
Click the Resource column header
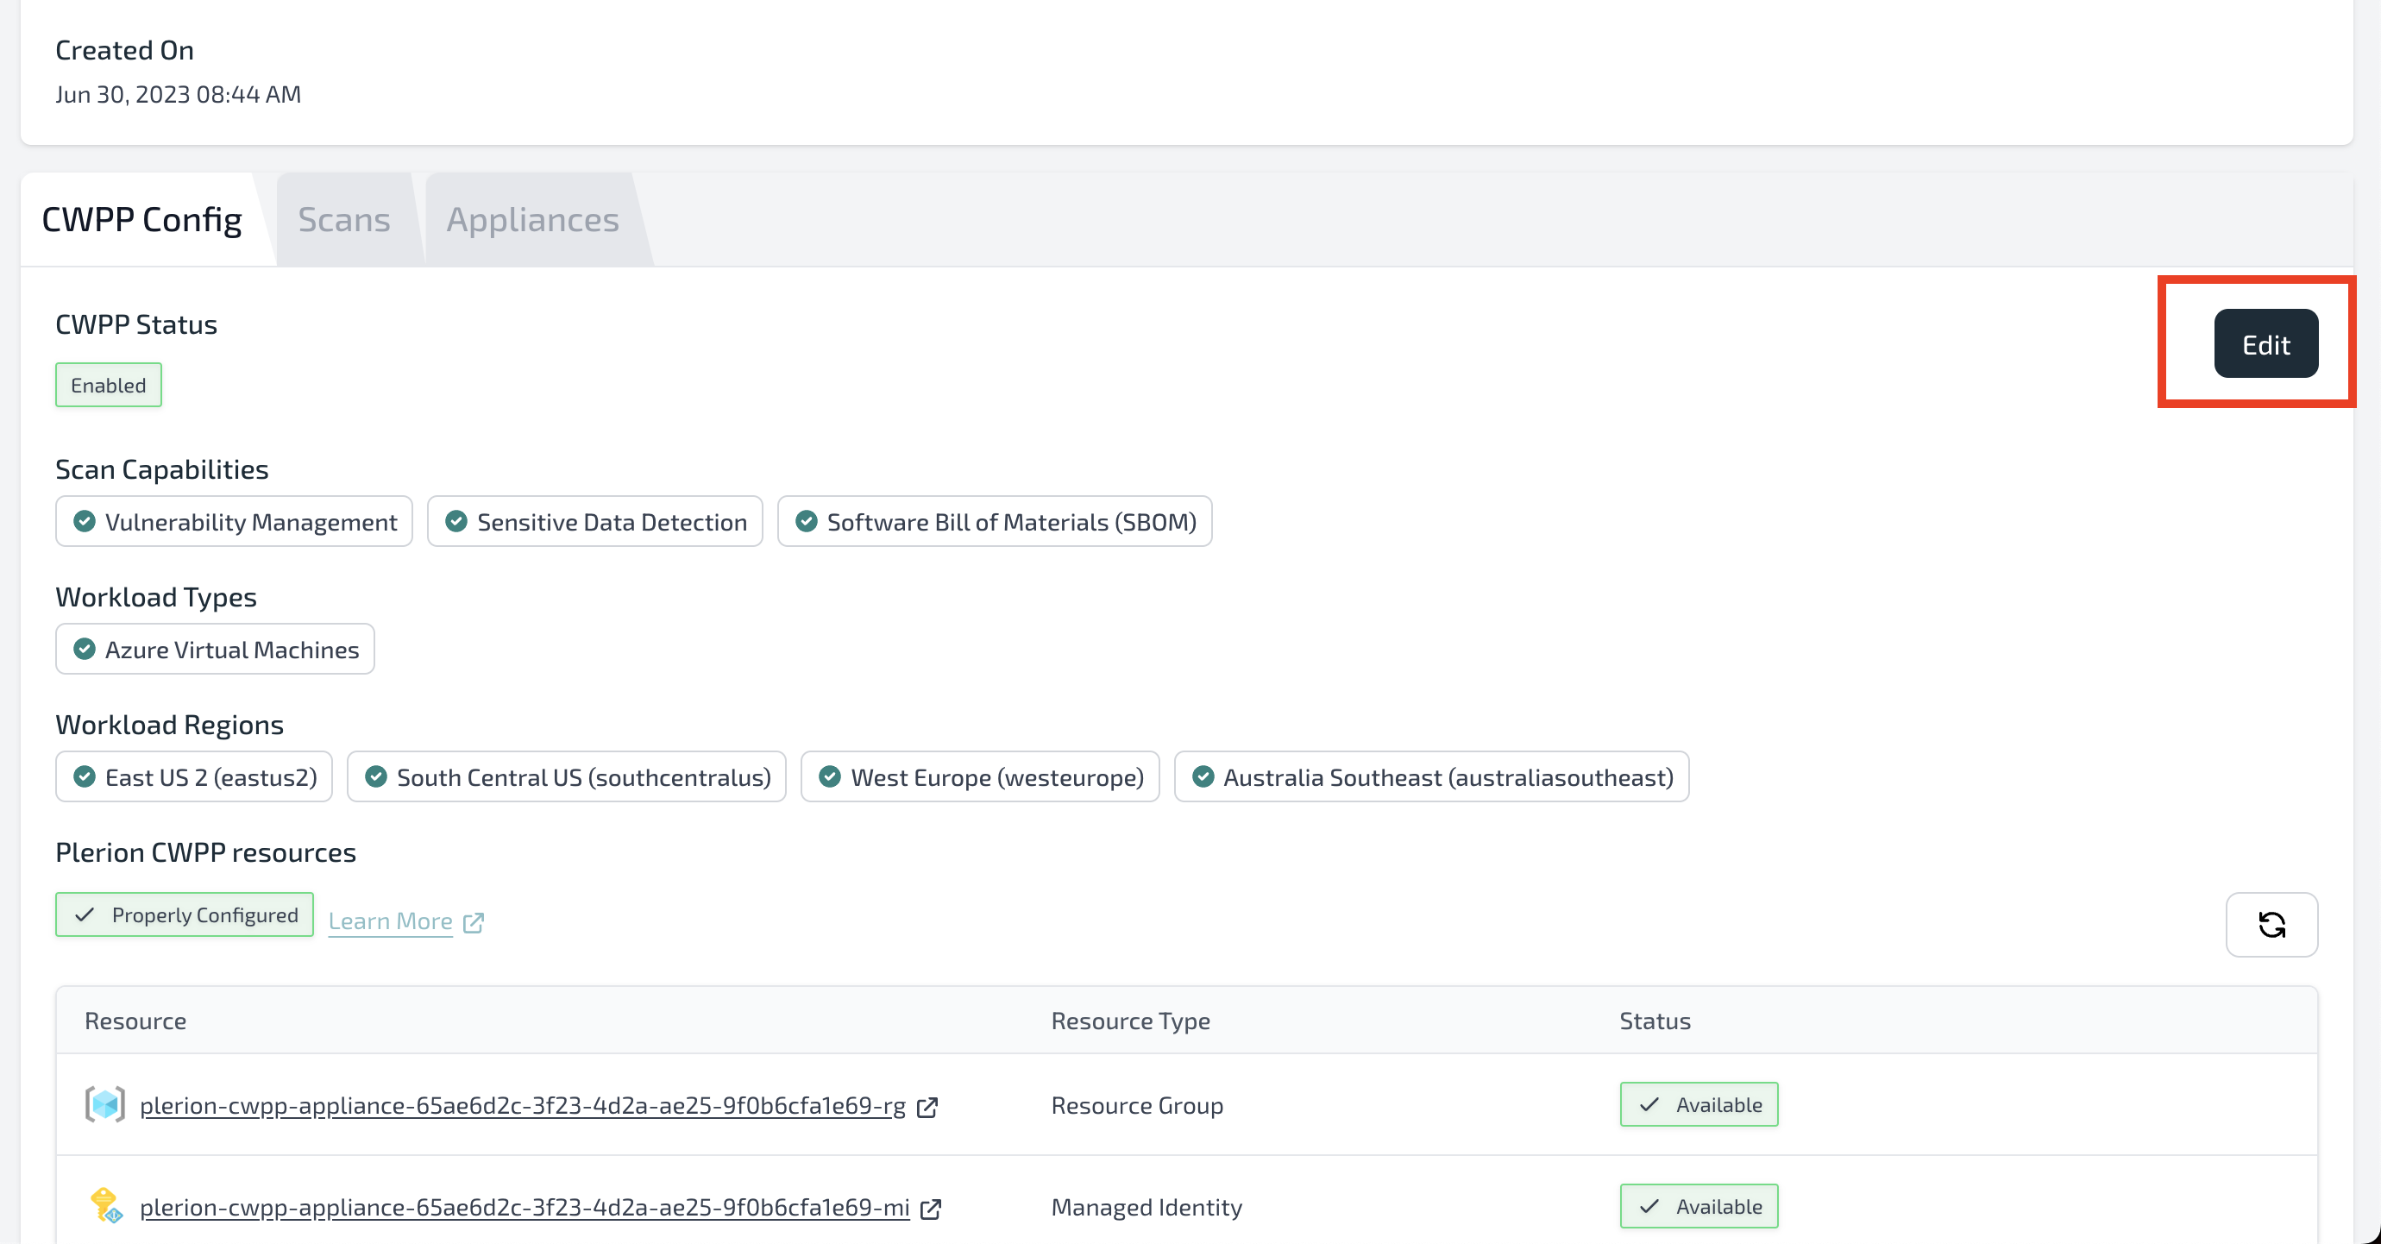coord(135,1021)
